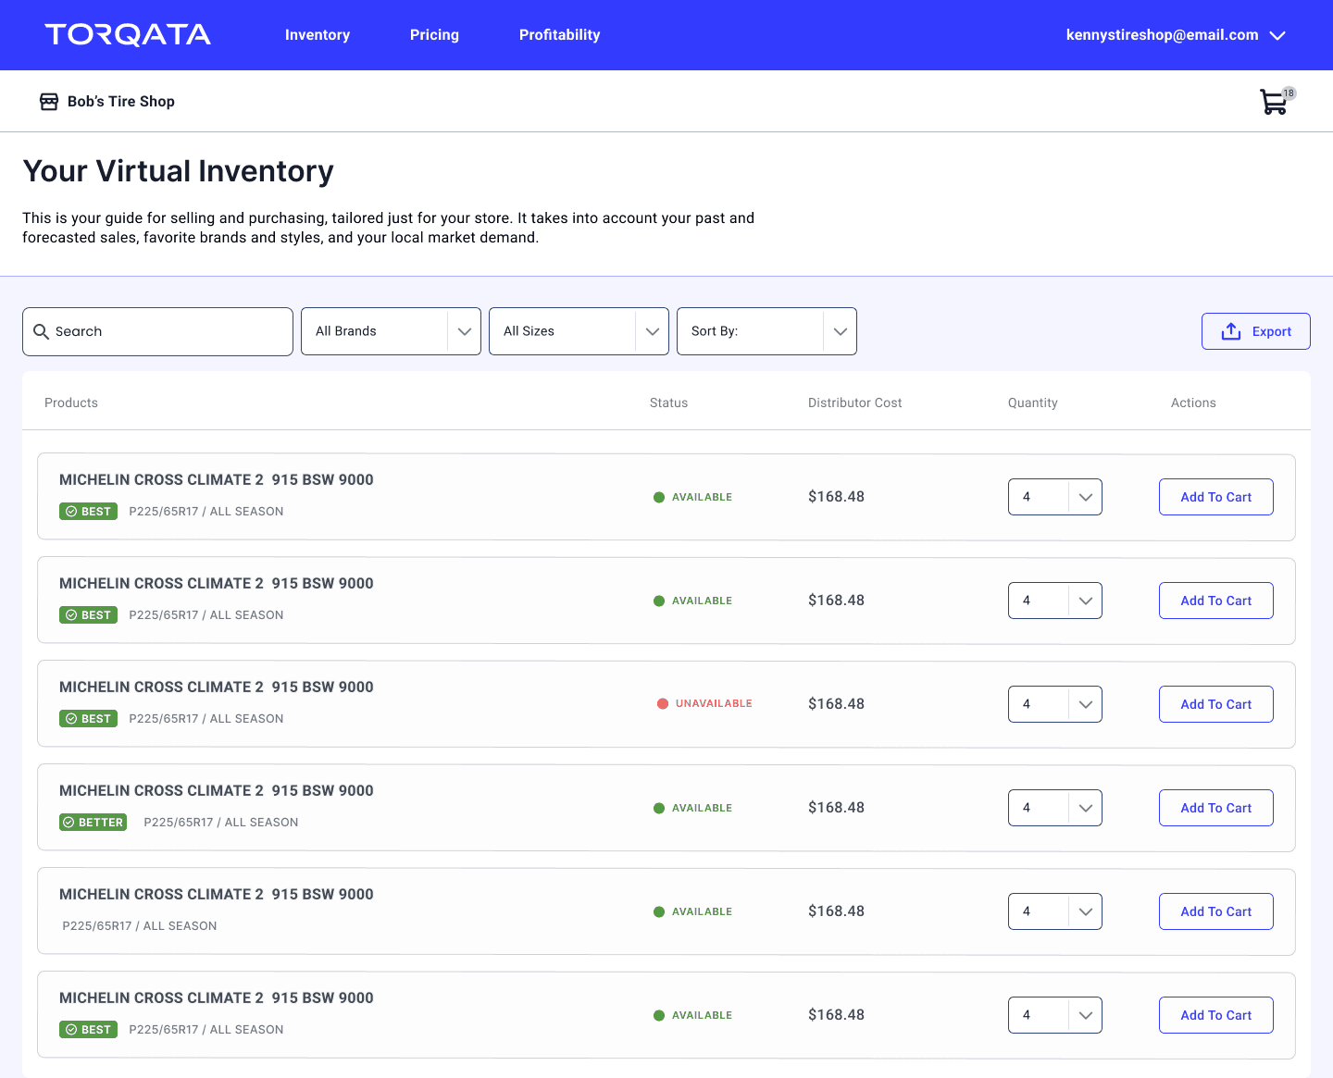Click the Distributor Cost column header
The width and height of the screenshot is (1333, 1078).
854,403
